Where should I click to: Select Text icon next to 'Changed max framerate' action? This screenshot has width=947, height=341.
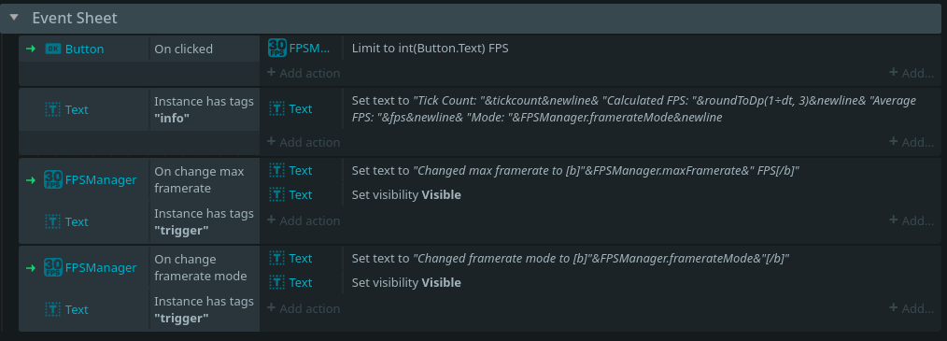[277, 170]
